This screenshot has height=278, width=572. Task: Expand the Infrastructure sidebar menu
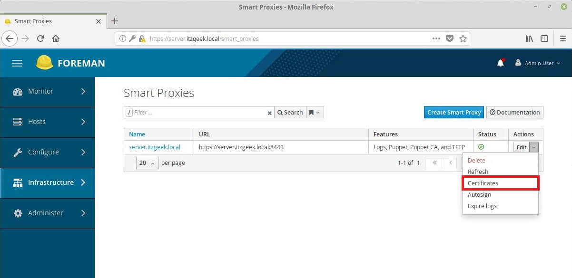[x=48, y=182]
